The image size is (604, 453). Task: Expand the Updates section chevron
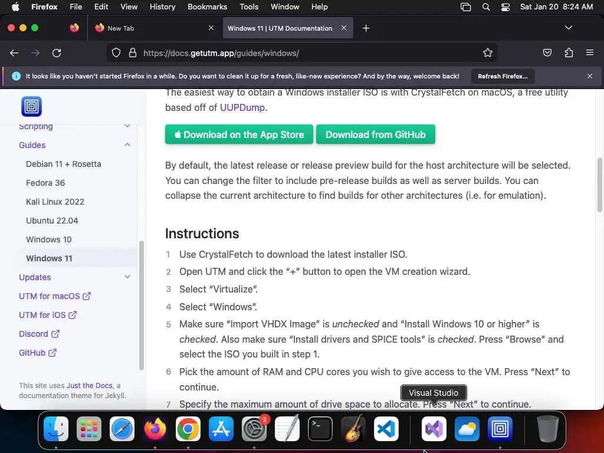click(127, 277)
